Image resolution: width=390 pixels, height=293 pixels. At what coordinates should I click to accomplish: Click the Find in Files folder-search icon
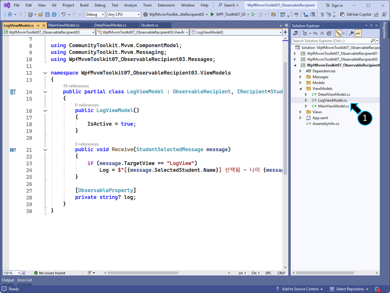[274, 15]
